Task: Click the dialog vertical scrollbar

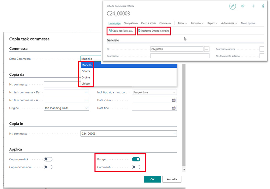Action: point(184,115)
